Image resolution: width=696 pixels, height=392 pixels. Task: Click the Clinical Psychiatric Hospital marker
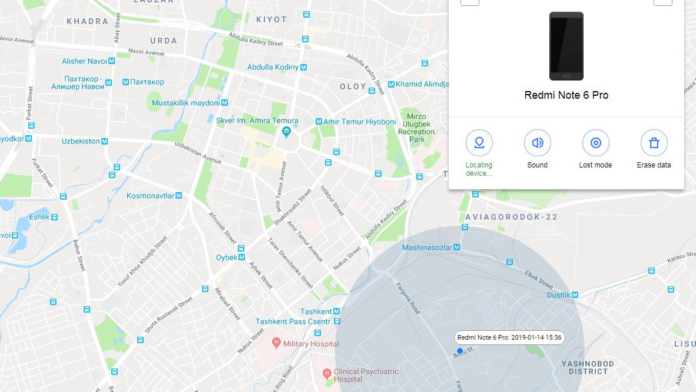[x=327, y=373]
